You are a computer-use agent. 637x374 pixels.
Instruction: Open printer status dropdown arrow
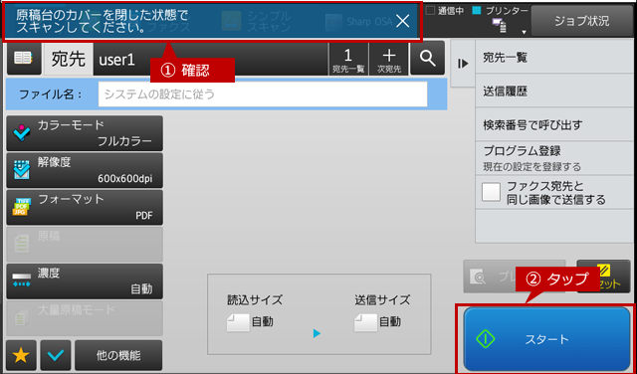coord(525,32)
